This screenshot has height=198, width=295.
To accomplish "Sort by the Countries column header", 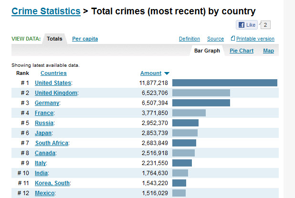I will 53,73.
